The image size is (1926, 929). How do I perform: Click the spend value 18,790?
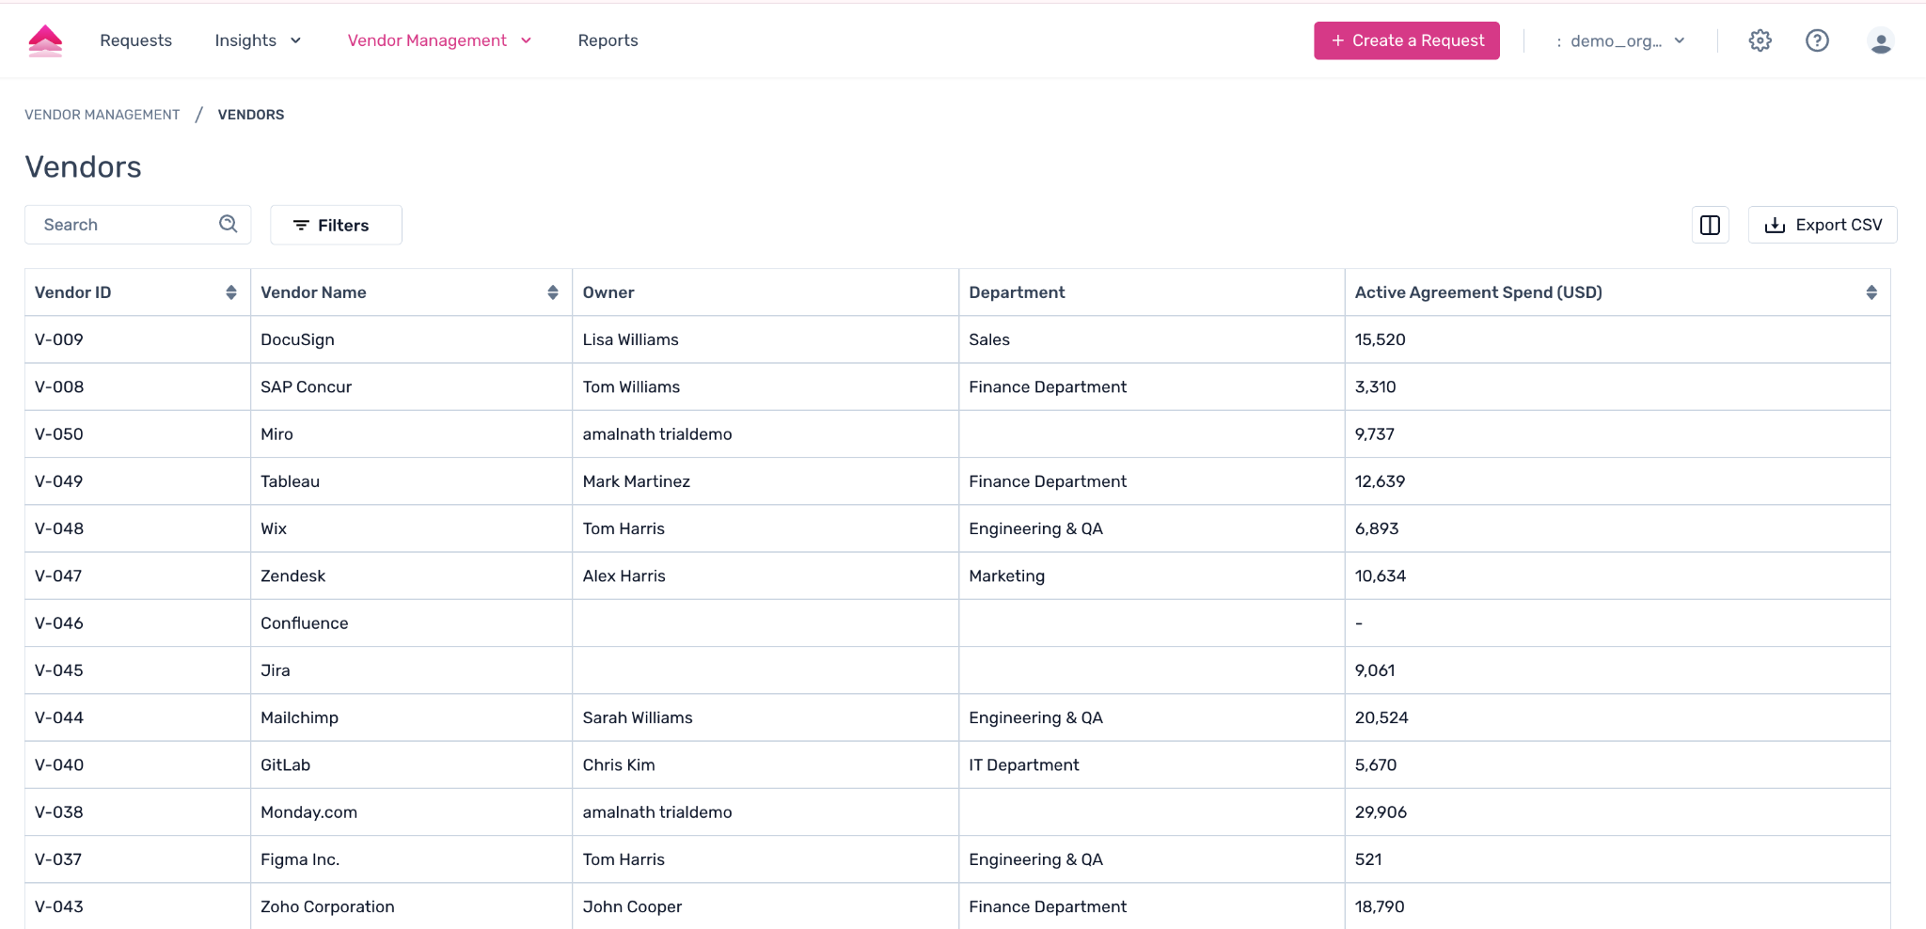[x=1380, y=906]
